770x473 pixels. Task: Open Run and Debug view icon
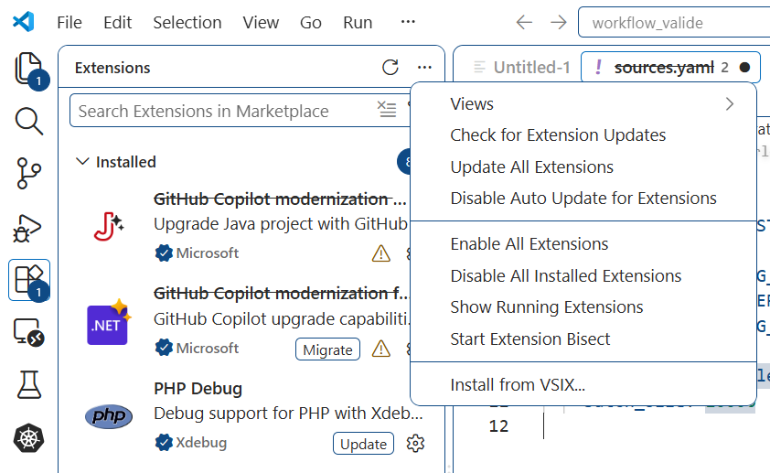pyautogui.click(x=27, y=229)
